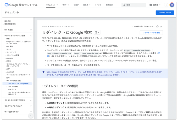Open the ブログ nav tab
The width and height of the screenshot is (178, 121).
pos(76,5)
